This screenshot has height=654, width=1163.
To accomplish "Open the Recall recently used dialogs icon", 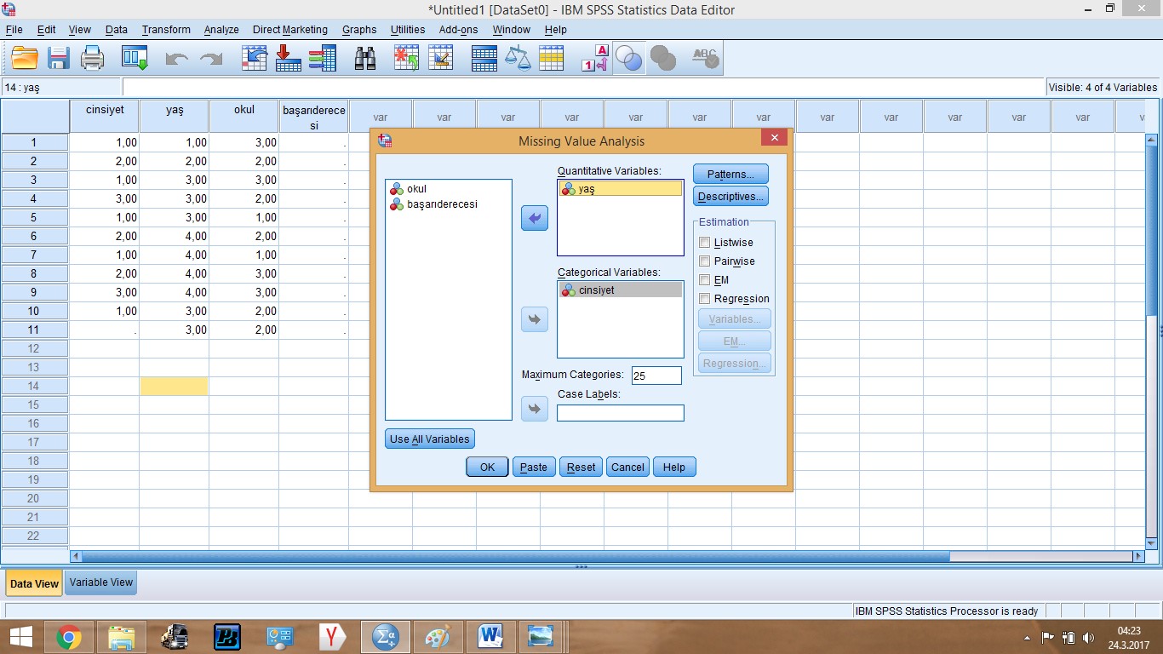I will tap(135, 58).
